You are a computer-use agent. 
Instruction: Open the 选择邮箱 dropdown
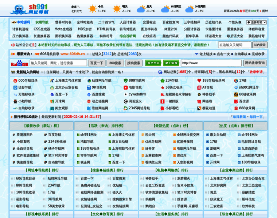click(x=256, y=23)
